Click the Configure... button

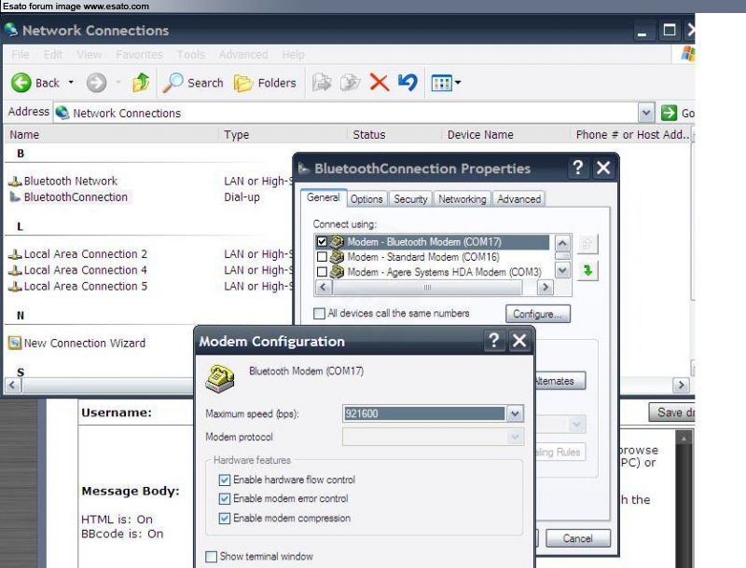537,314
